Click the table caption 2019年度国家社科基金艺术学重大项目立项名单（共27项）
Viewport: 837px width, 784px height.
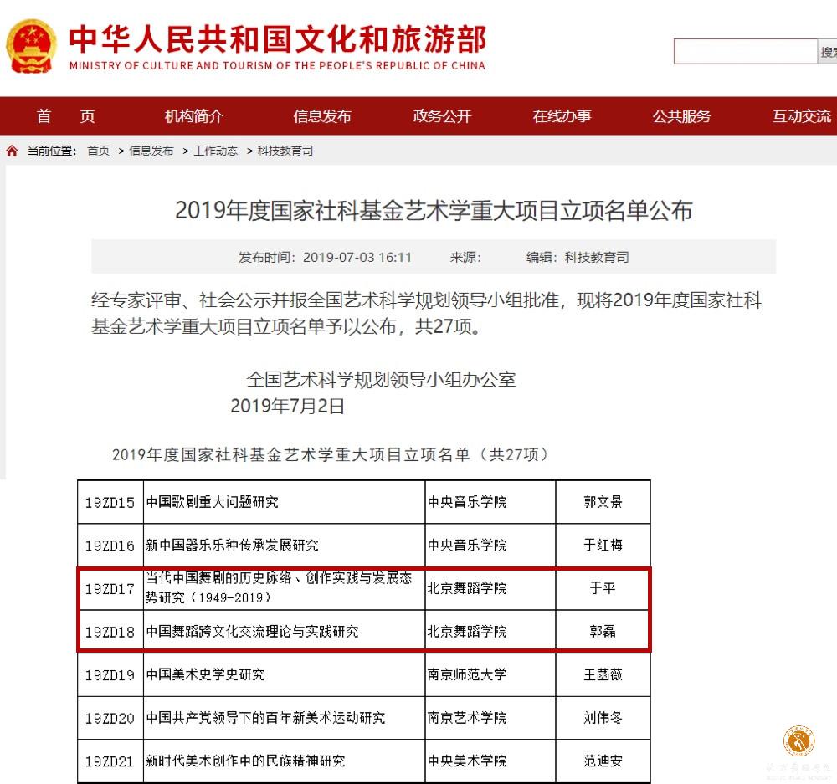click(x=330, y=454)
